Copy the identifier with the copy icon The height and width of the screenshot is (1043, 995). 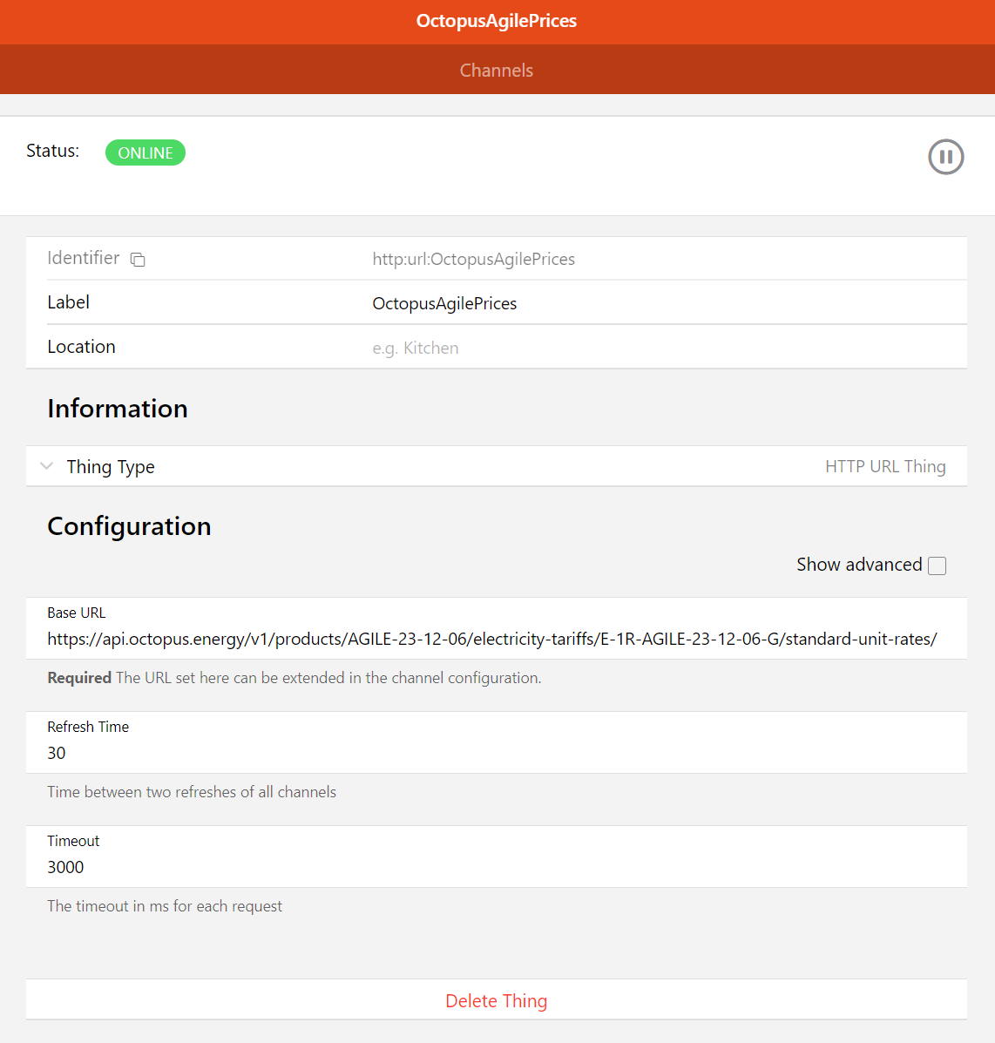tap(138, 260)
